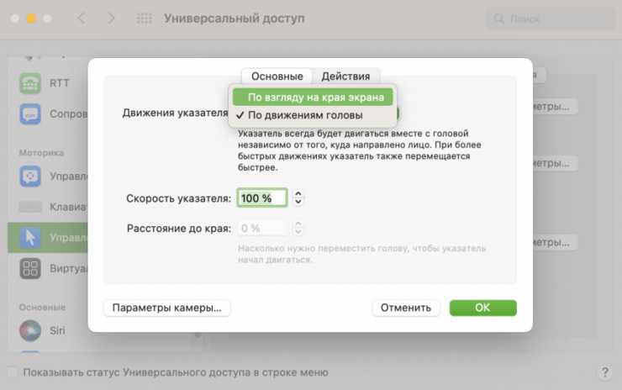
Task: Select the Siri icon in sidebar
Action: pos(30,330)
